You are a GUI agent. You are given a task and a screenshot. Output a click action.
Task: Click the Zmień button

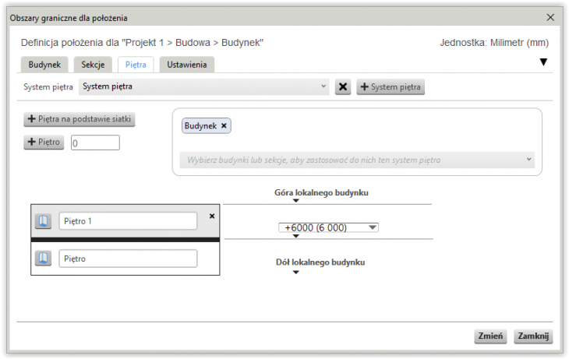click(x=490, y=336)
